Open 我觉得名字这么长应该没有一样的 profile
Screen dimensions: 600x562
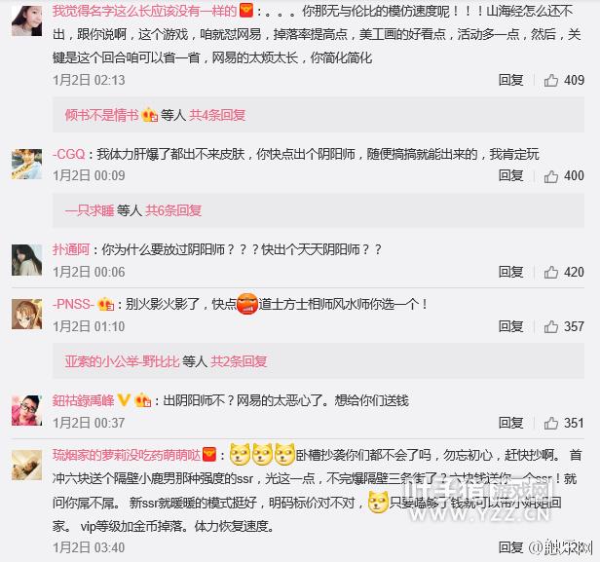coord(144,11)
